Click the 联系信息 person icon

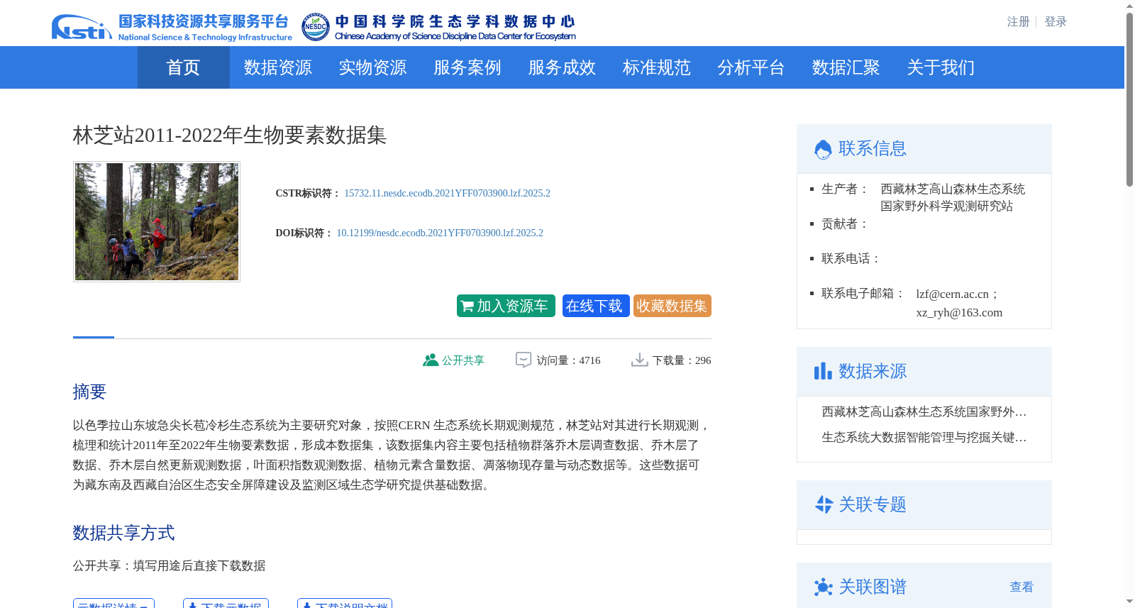(823, 149)
